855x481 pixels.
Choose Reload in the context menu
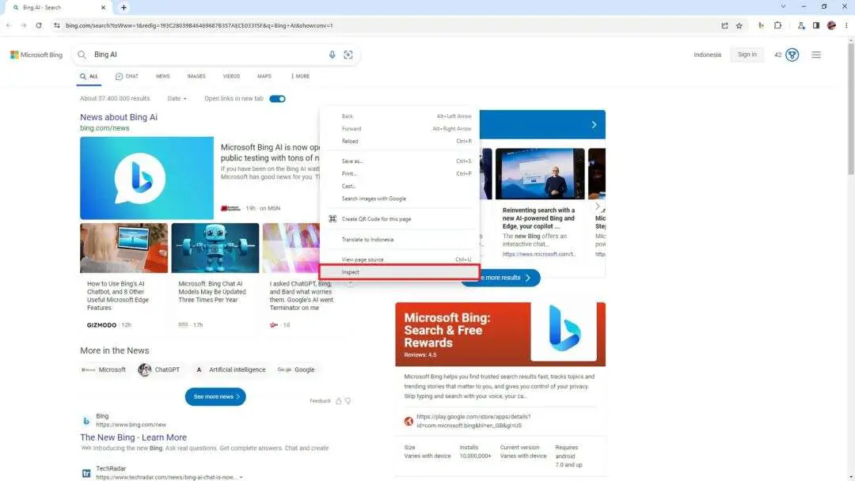pyautogui.click(x=399, y=141)
